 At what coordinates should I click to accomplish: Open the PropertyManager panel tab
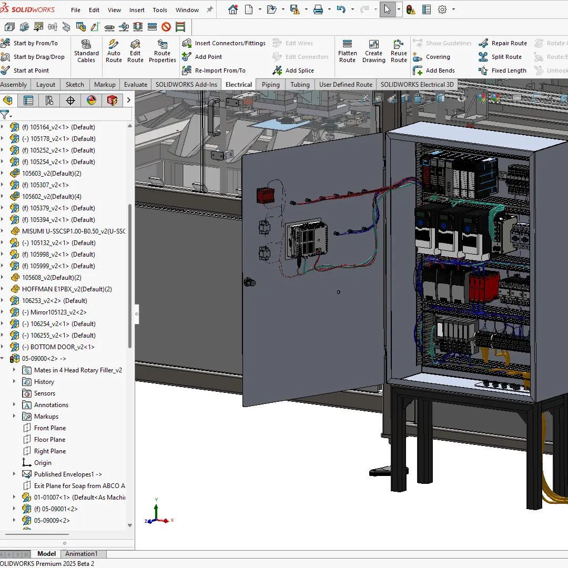click(28, 100)
